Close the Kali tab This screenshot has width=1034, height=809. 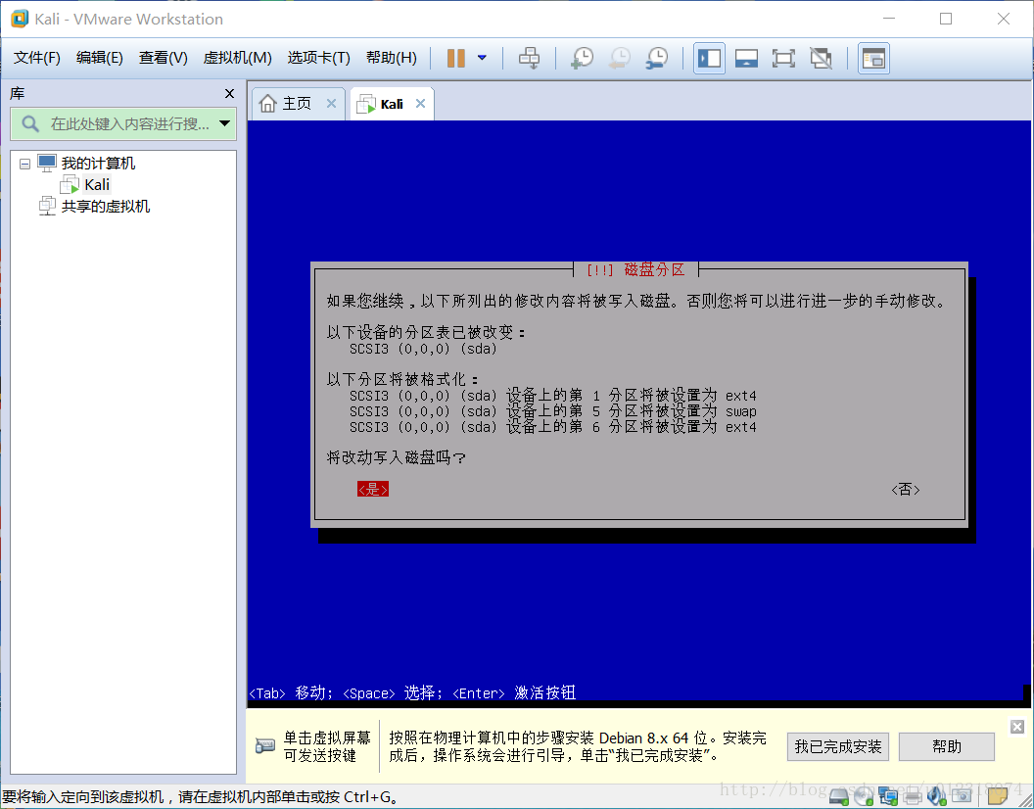click(420, 104)
